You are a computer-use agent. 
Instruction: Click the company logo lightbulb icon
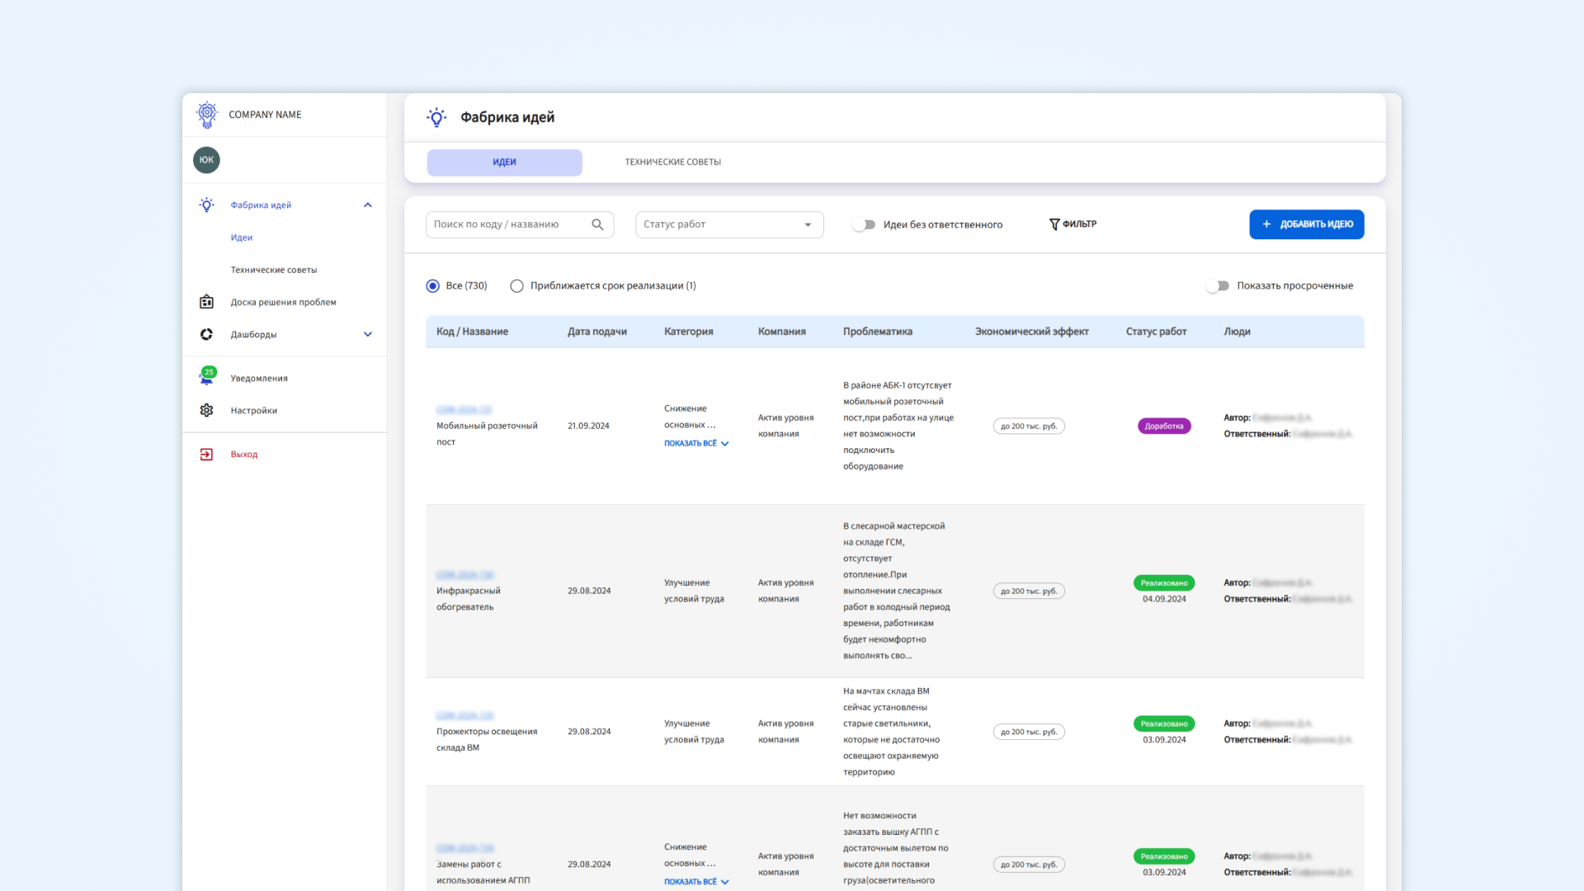pyautogui.click(x=207, y=115)
